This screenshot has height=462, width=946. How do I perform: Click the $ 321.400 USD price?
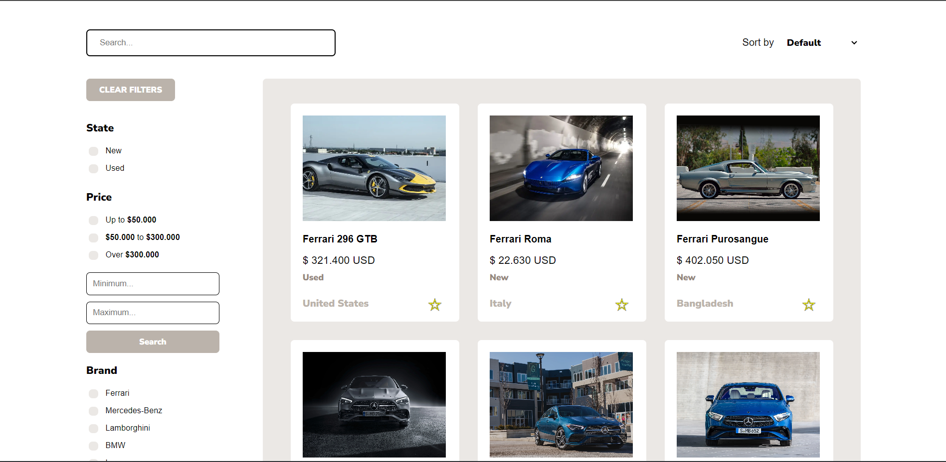click(339, 260)
